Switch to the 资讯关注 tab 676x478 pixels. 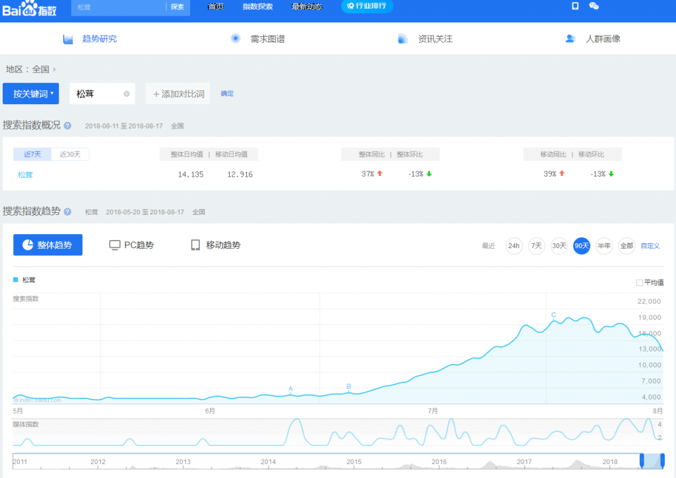tap(425, 39)
